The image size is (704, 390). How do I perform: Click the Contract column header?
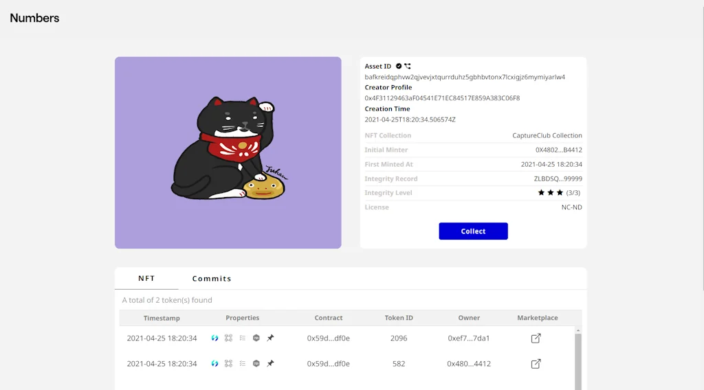(328, 317)
